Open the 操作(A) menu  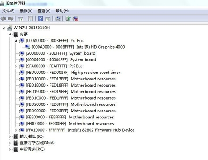click(26, 11)
